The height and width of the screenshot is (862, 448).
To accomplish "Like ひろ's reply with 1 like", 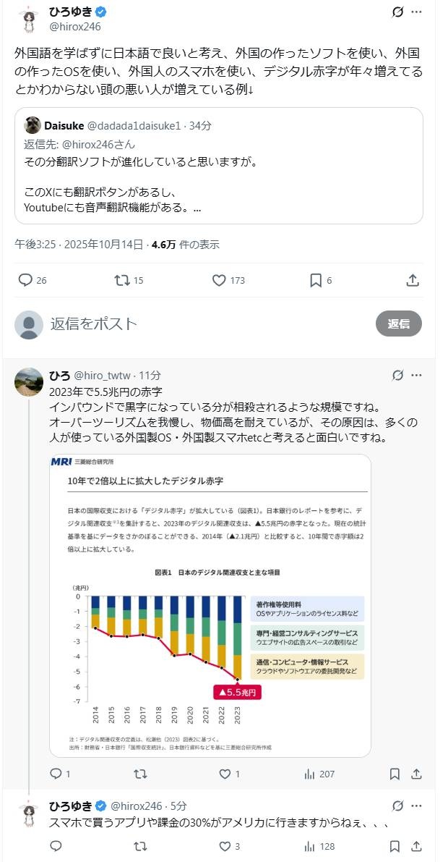I will (x=225, y=774).
